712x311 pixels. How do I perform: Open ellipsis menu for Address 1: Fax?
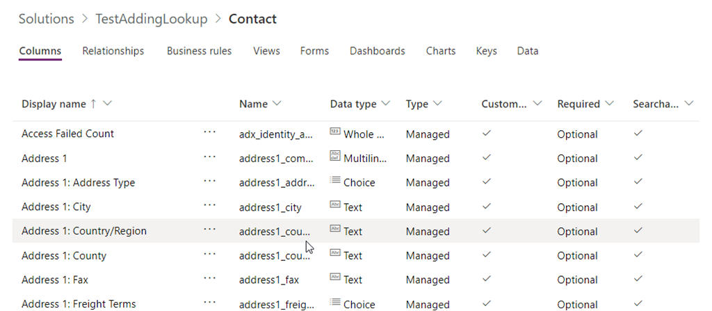(x=209, y=278)
